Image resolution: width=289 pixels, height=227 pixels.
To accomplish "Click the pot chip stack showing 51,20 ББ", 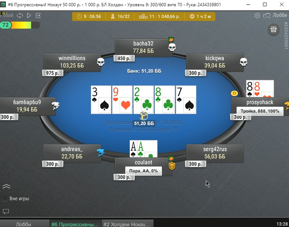I will pyautogui.click(x=144, y=116).
